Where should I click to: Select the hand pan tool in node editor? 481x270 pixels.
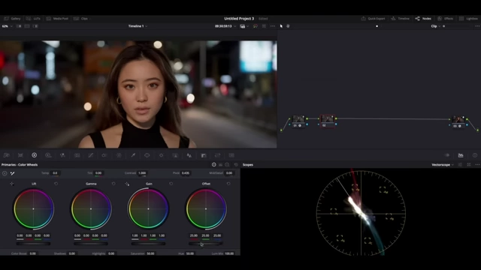pyautogui.click(x=288, y=26)
